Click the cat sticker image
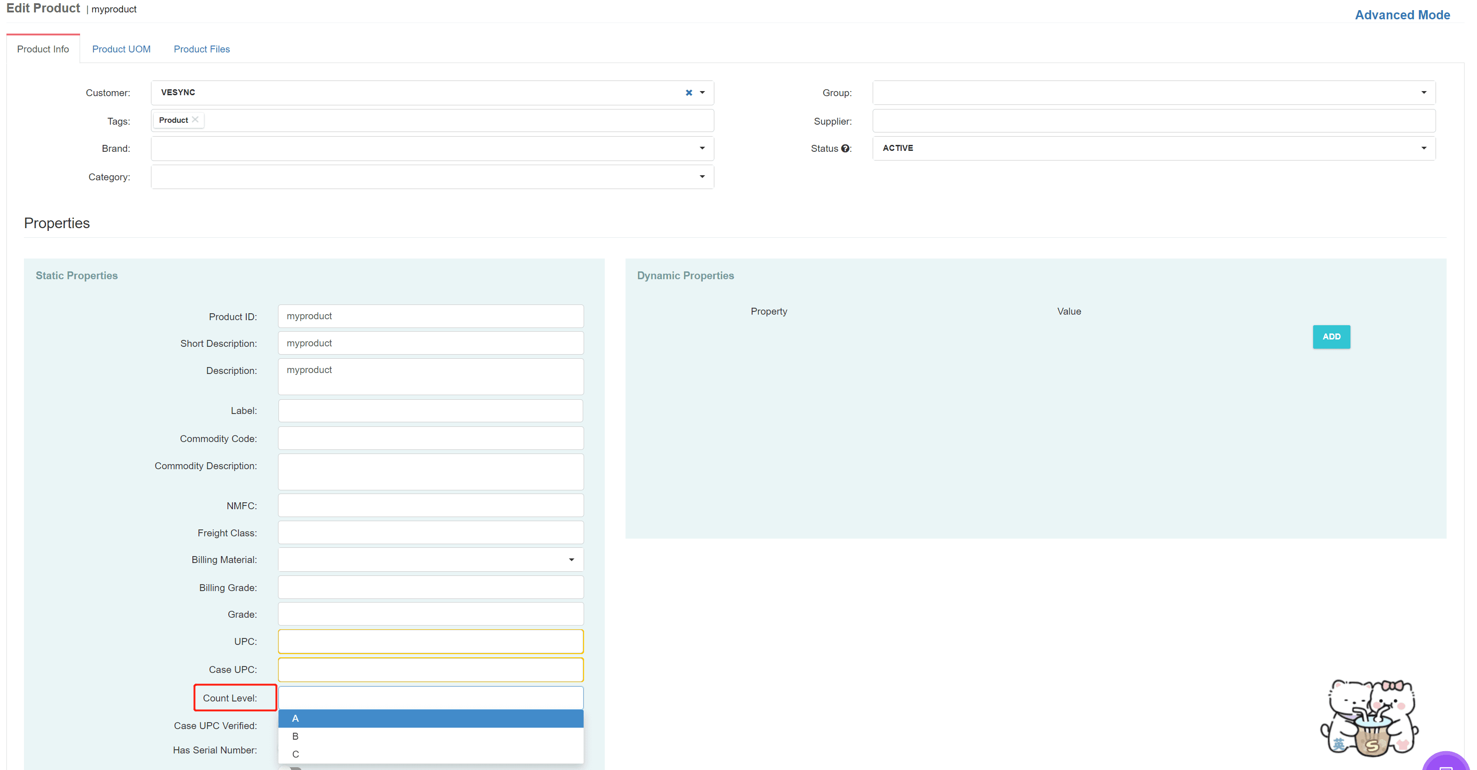The height and width of the screenshot is (770, 1477). [1370, 718]
